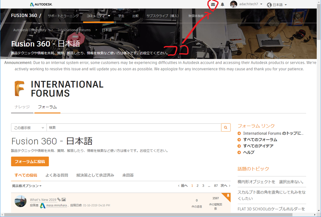
Task: Open topic スカルプト面の角を直角にして丸みをなくしたい
Action: [272, 195]
